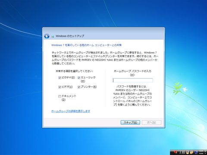Click the 'Windows のセットアップ' title text
The image size is (207, 155).
point(70,36)
